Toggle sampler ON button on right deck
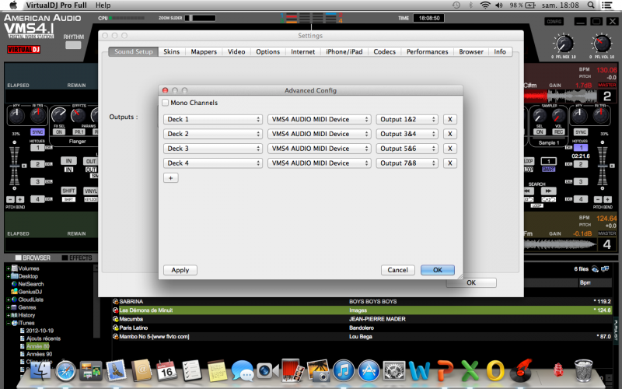 (540, 131)
